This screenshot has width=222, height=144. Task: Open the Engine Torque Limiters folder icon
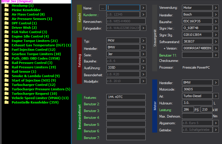6,41
